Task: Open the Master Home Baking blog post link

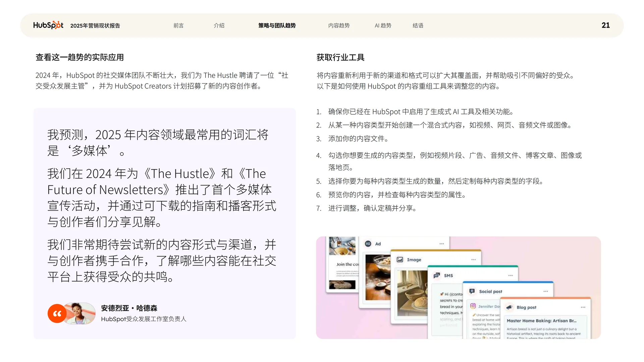Action: (542, 320)
